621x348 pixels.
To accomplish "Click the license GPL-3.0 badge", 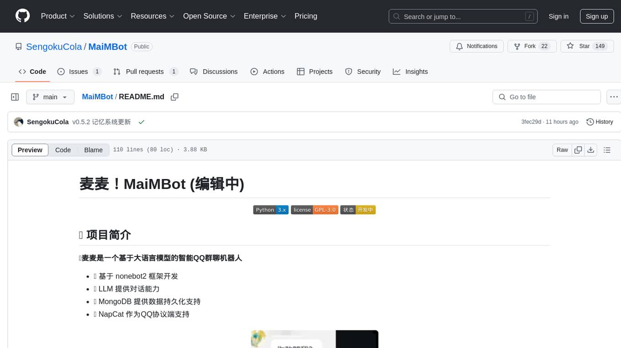I will 315,210.
